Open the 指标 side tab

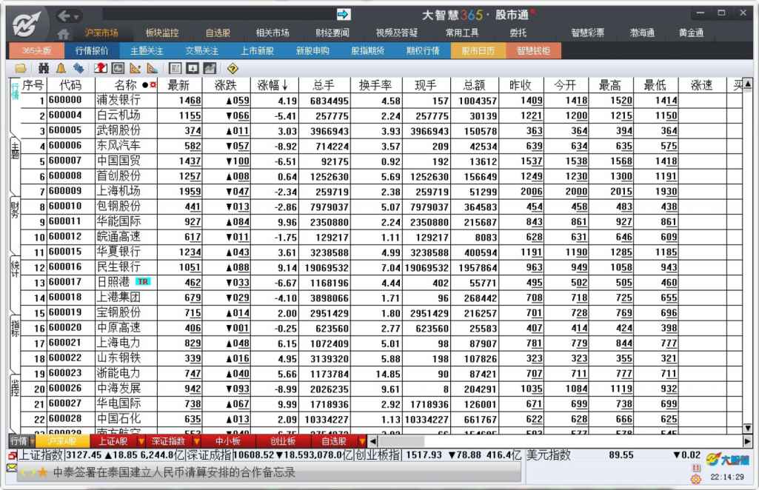click(15, 328)
